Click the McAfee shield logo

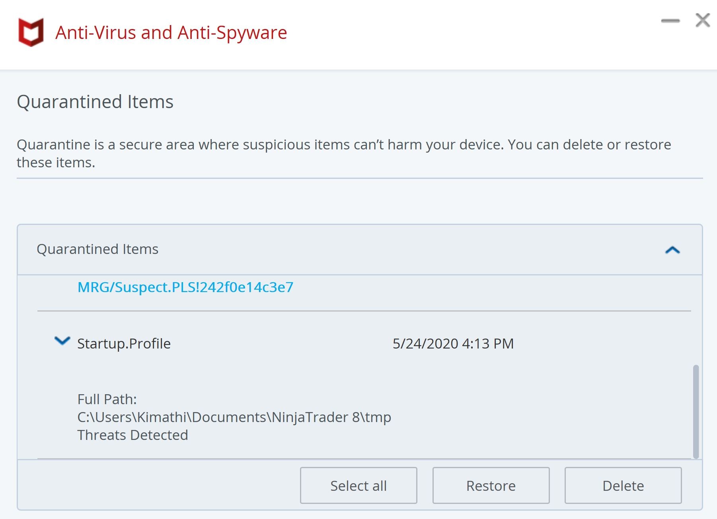tap(31, 32)
